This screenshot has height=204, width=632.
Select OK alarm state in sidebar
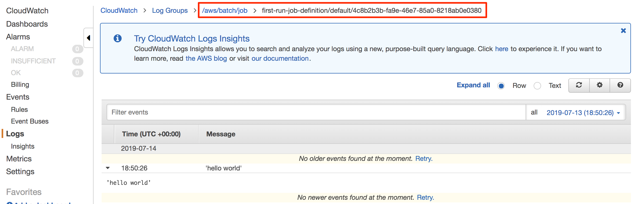[16, 73]
